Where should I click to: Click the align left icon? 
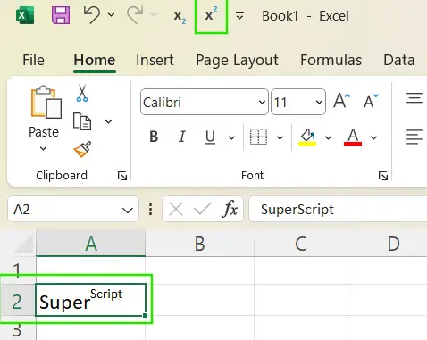click(414, 137)
